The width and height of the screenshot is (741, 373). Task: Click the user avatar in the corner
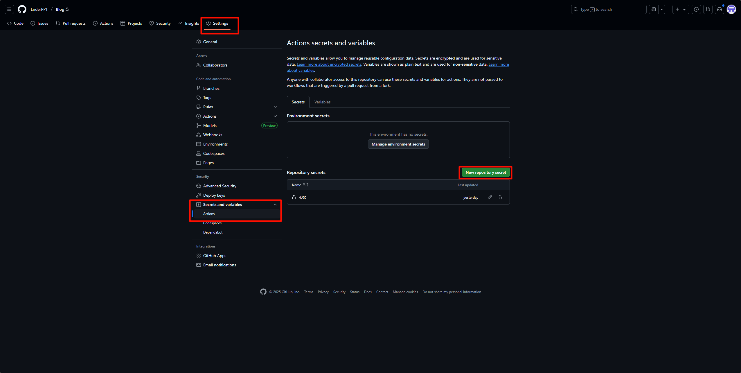click(731, 9)
